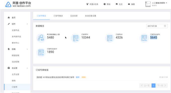Screen dimensions: 171x93
Task: Click the 投稿 document icon
Action: pos(9,49)
